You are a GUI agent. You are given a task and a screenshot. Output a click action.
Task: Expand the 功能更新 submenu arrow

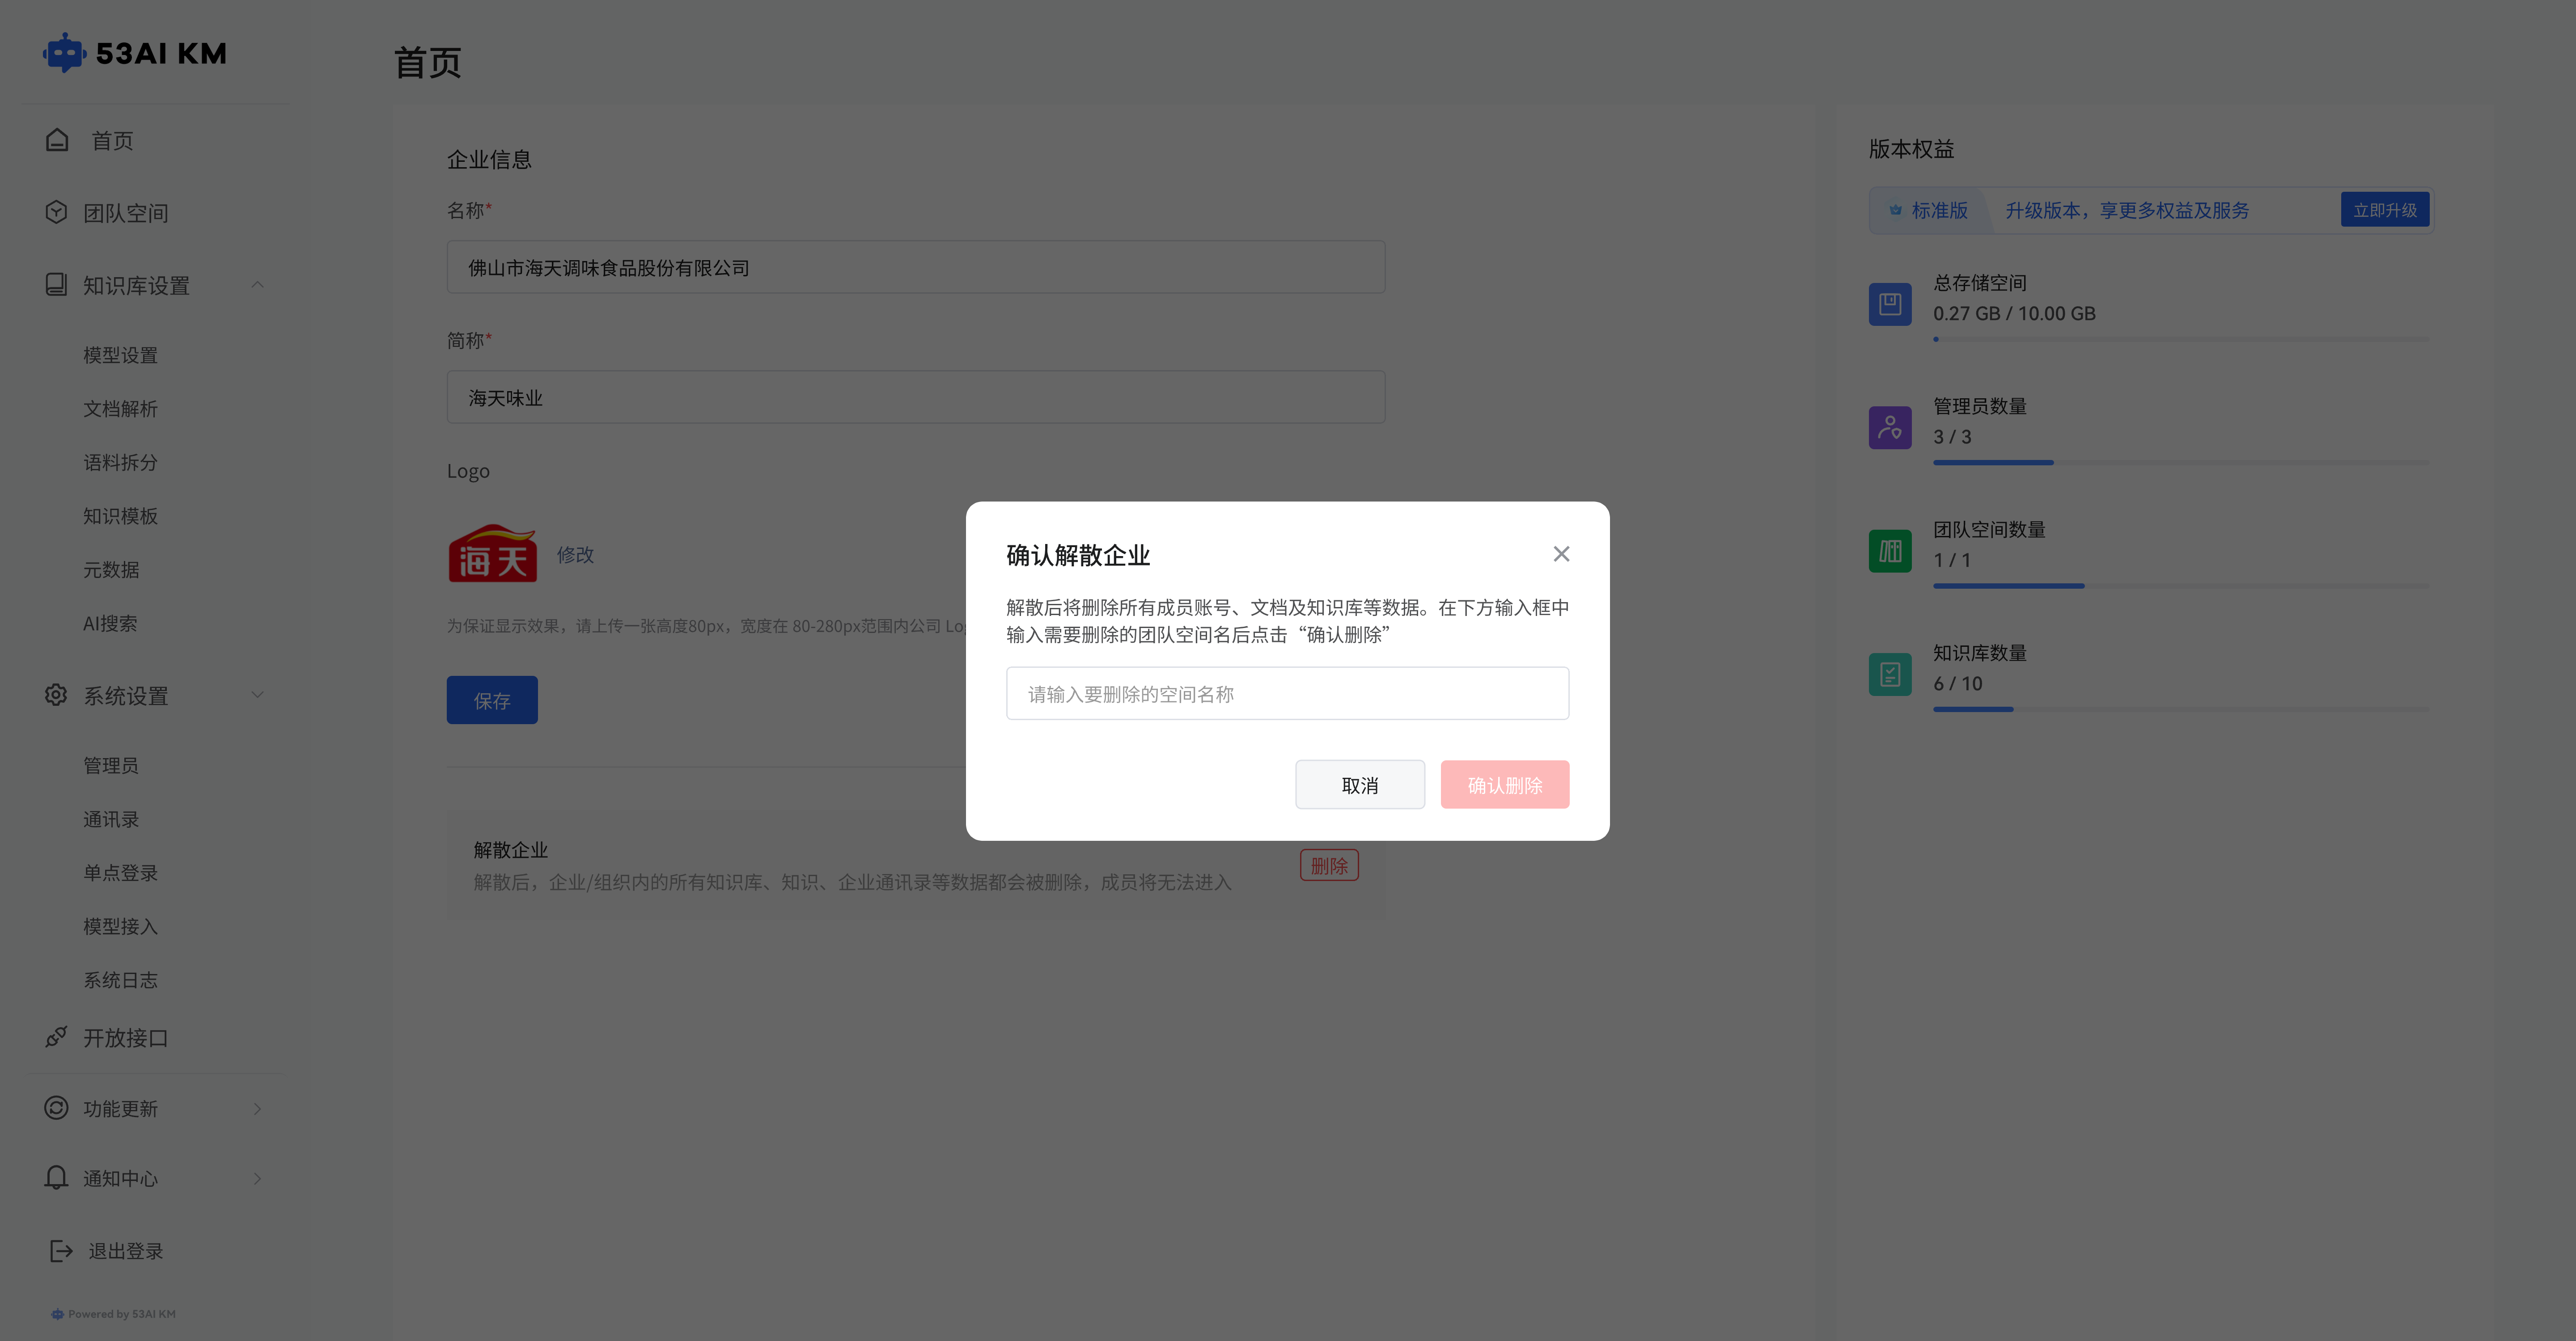click(x=258, y=1108)
